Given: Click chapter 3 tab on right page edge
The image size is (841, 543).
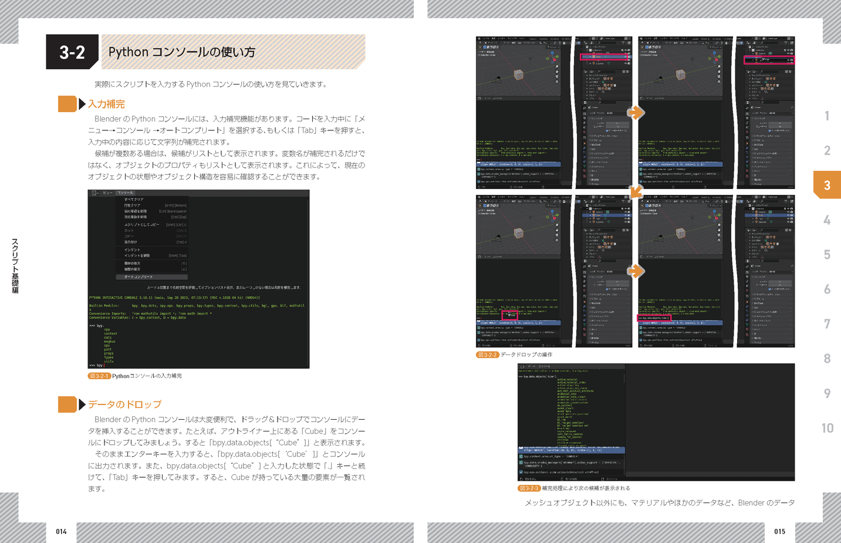Looking at the screenshot, I should (x=827, y=185).
